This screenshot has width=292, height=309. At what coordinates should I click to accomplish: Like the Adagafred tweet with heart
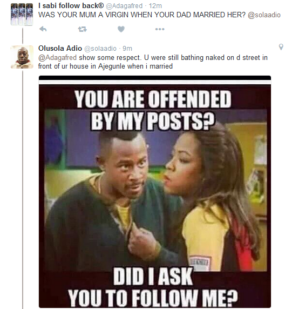pos(121,29)
